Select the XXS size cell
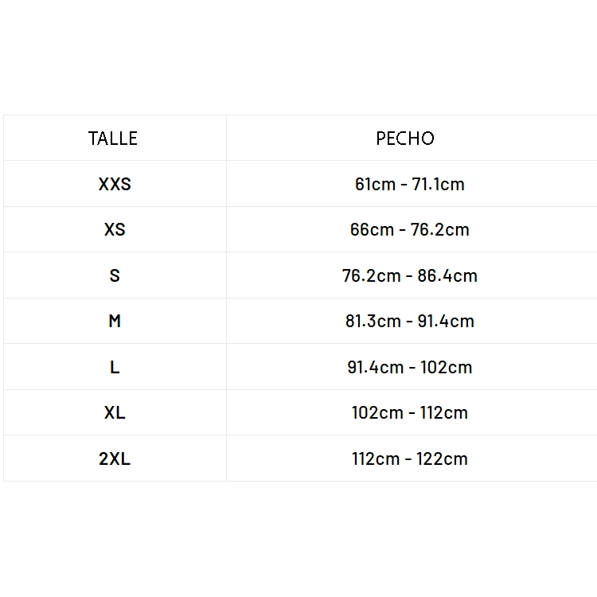The image size is (597, 597). click(115, 185)
